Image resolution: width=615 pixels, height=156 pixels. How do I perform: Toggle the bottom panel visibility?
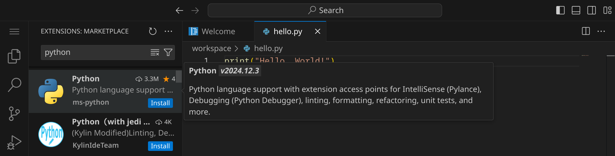click(x=576, y=11)
